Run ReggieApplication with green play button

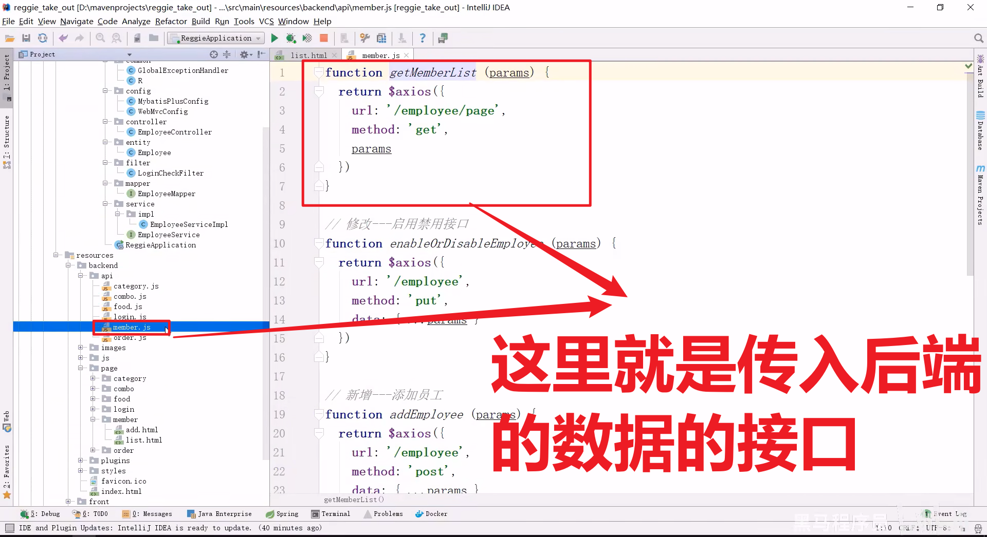coord(275,39)
